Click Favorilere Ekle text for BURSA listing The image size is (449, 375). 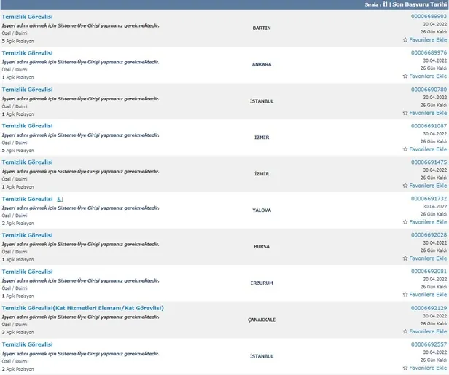[x=428, y=258]
